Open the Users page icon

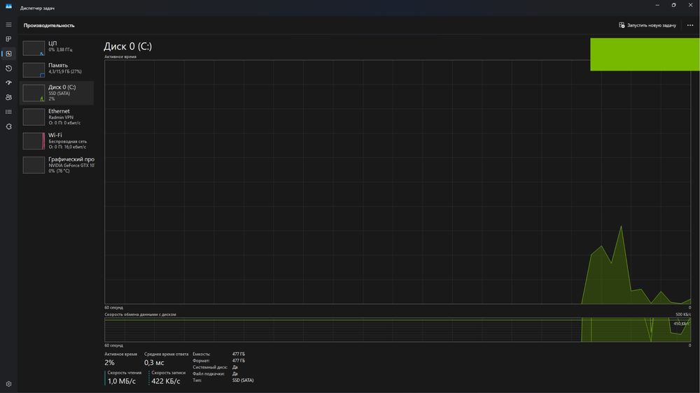8,97
